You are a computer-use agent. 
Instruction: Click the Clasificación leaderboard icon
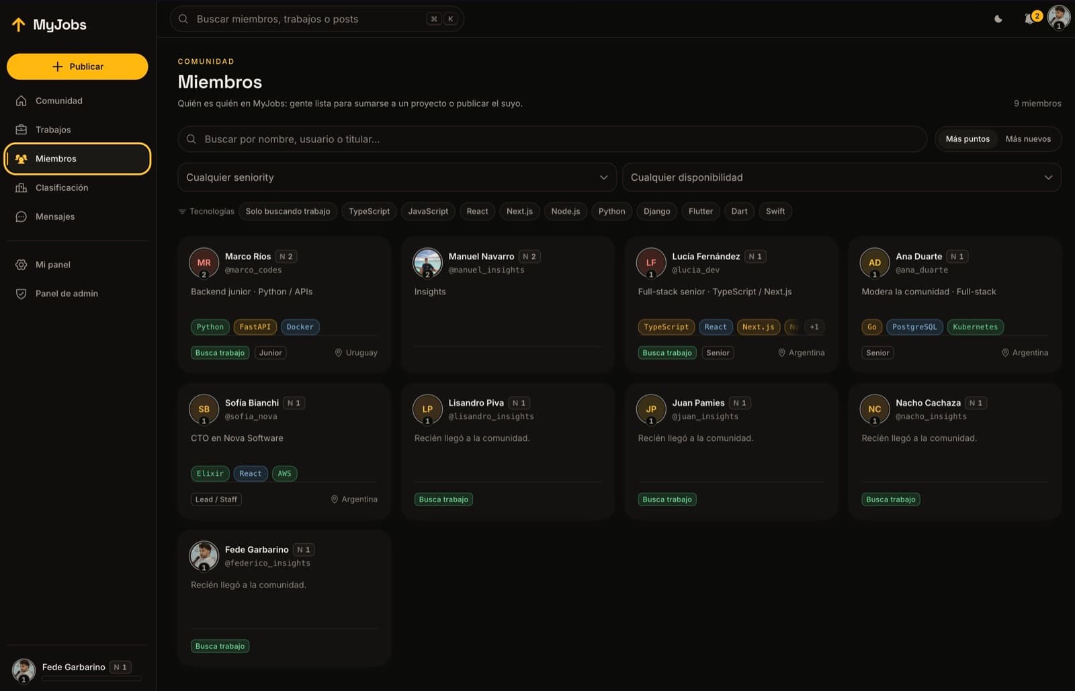[21, 188]
